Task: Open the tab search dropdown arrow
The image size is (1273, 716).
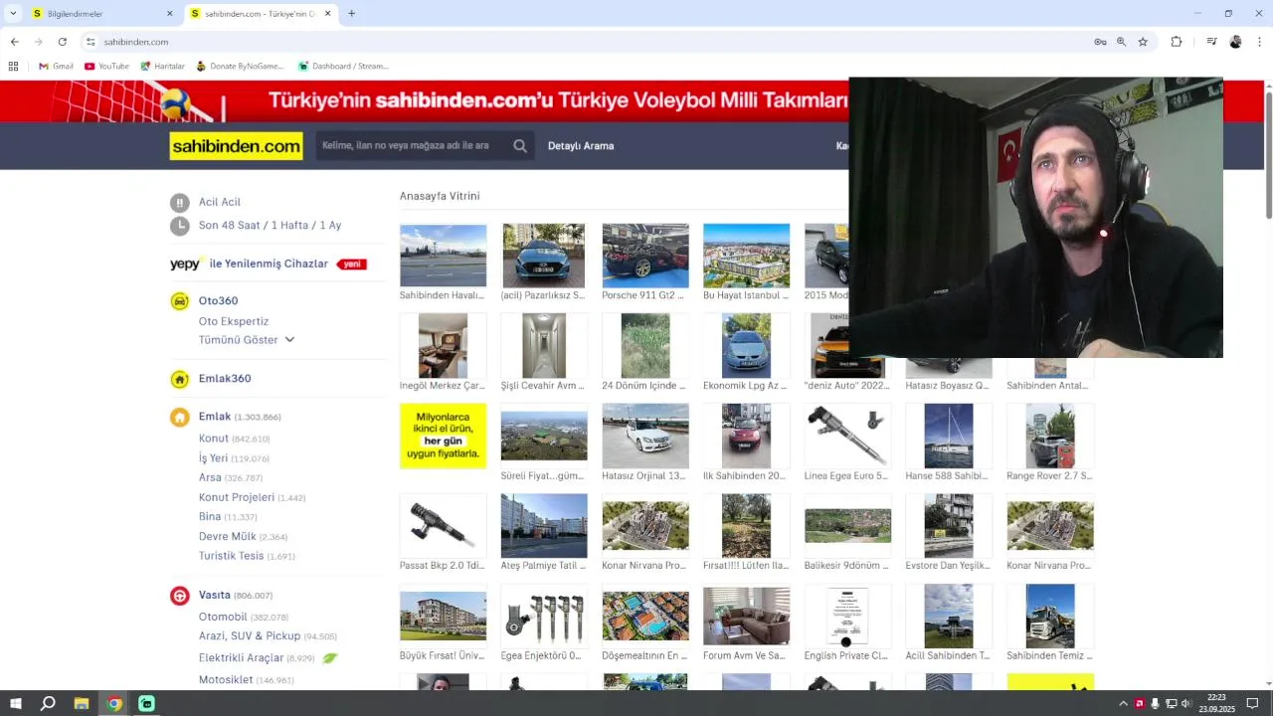Action: [x=13, y=14]
